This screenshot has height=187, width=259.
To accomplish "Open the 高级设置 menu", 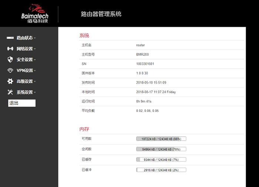I will coord(25,81).
